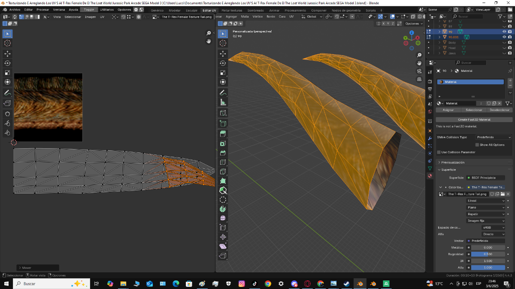Open the Modifiers wrench properties tab
Screen dimensions: 515x289
point(430,138)
